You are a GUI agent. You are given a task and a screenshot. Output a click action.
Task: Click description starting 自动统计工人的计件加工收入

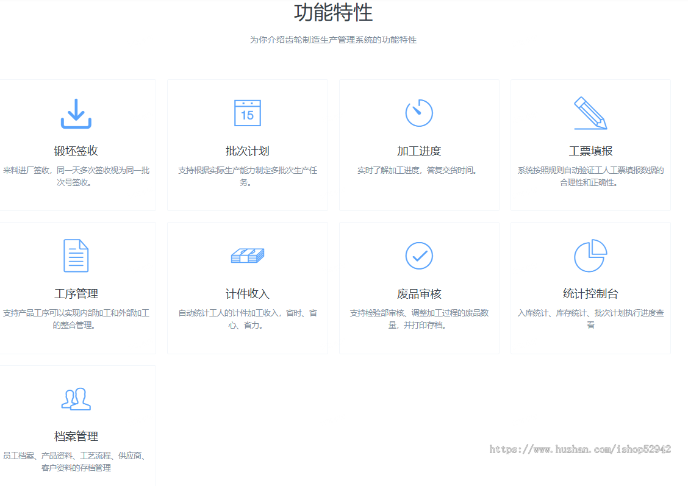click(248, 319)
